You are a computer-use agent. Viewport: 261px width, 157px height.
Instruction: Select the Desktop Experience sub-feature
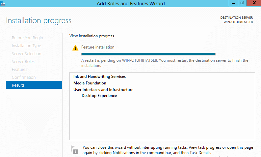pyautogui.click(x=99, y=96)
